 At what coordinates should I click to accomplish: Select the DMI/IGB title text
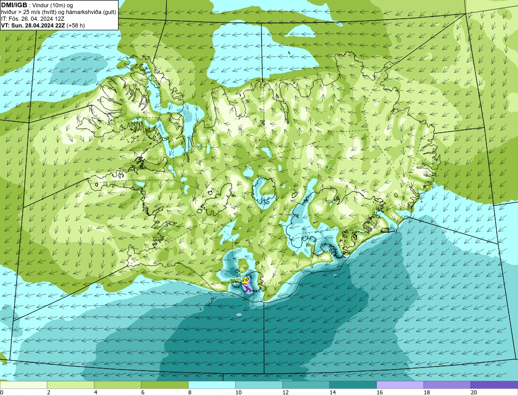point(14,5)
